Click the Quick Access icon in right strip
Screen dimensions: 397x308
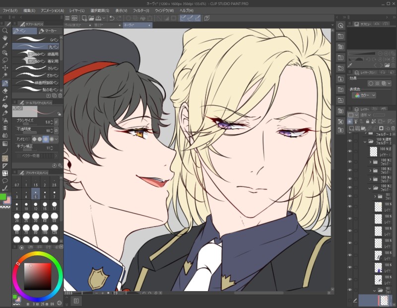coord(340,26)
